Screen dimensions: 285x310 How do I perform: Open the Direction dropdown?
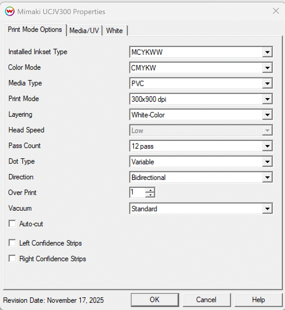click(x=267, y=178)
